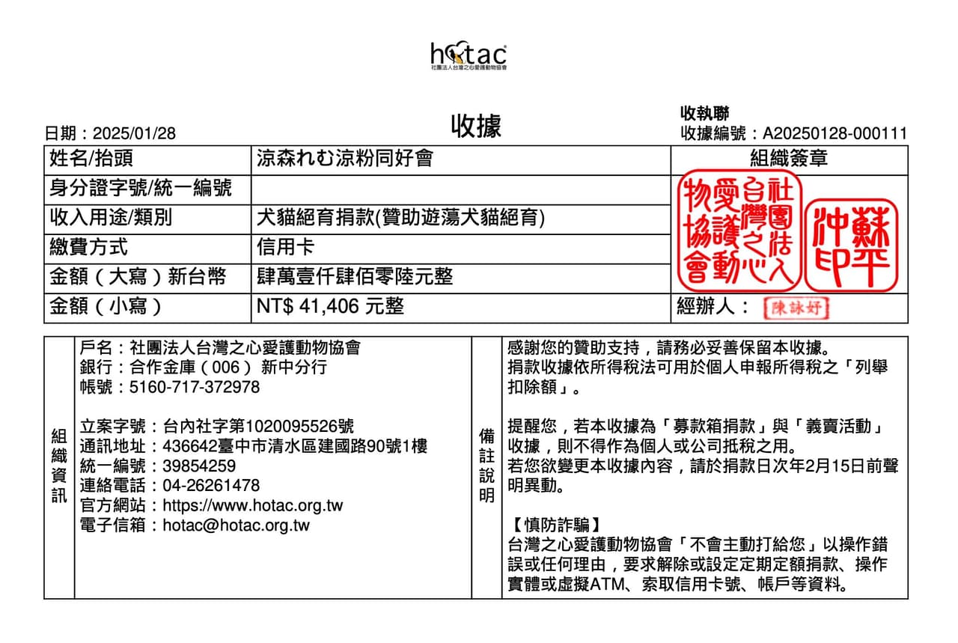Screen dimensions: 958x643
Task: Click the 陳詠妤 handler stamp
Action: [796, 308]
